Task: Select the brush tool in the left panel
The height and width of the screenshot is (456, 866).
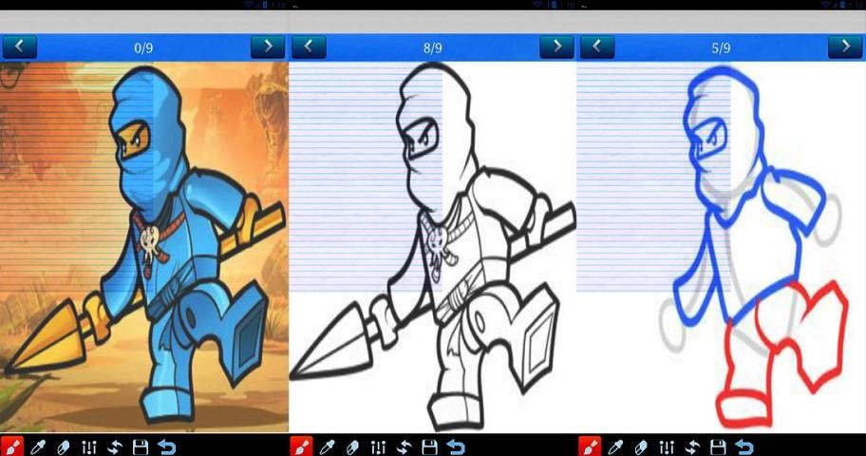Action: coord(12,446)
